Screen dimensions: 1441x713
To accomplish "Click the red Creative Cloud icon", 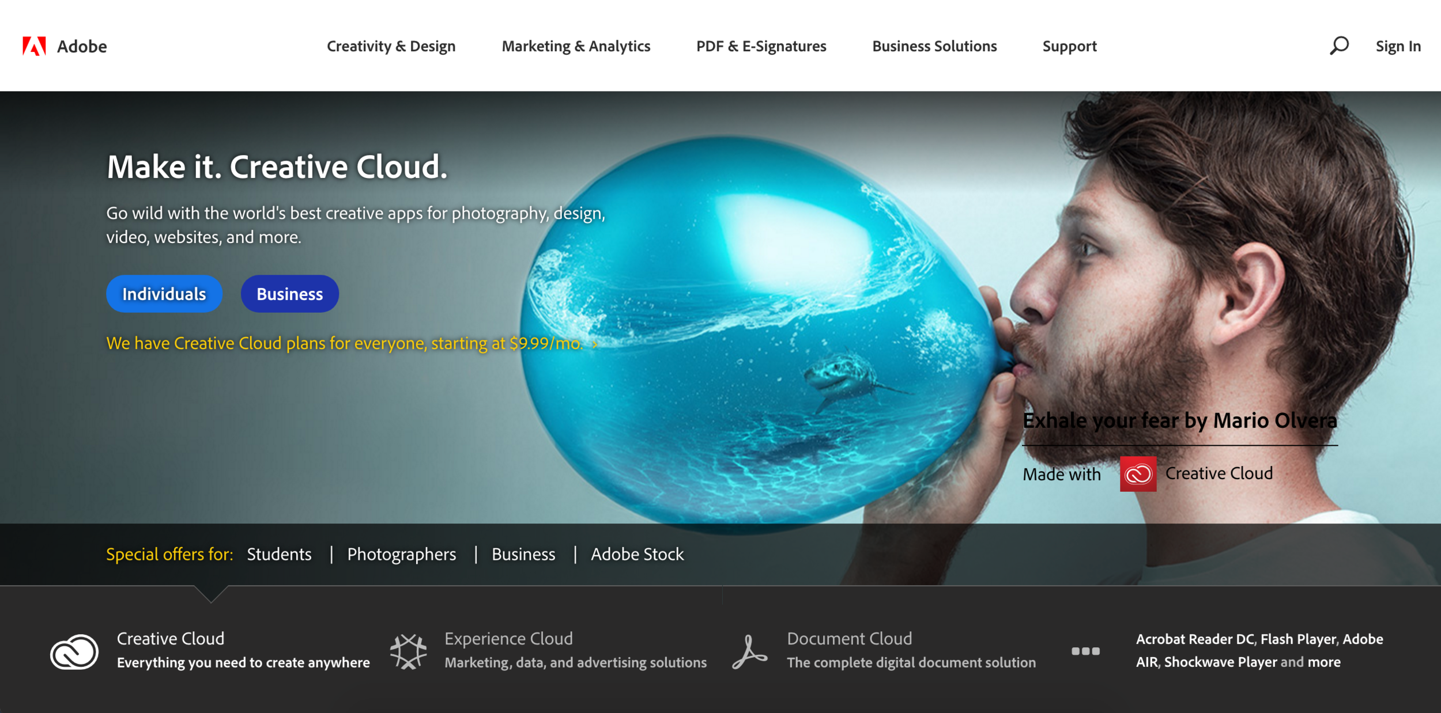I will 1138,474.
